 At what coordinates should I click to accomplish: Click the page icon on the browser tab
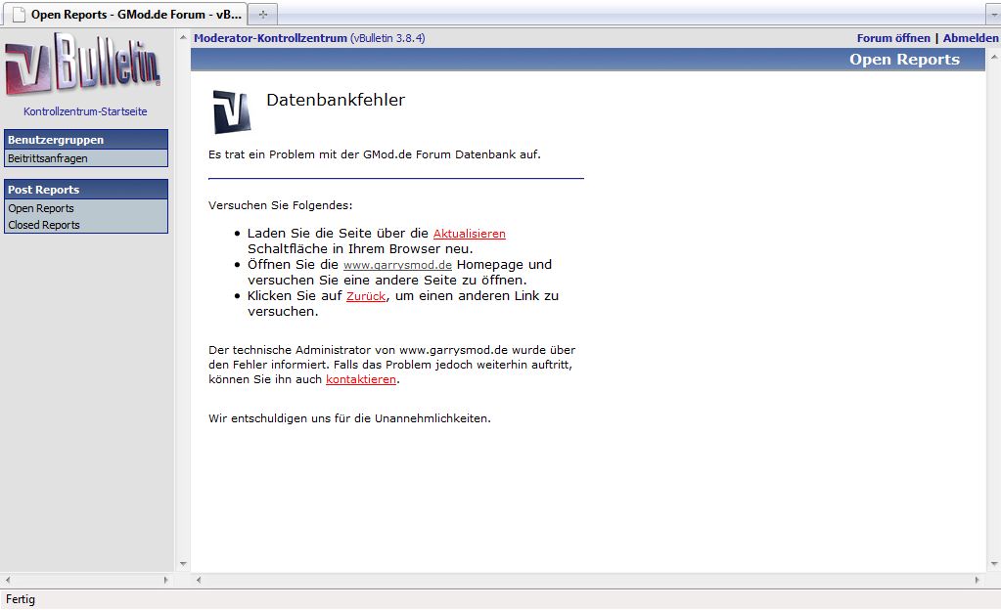(18, 15)
